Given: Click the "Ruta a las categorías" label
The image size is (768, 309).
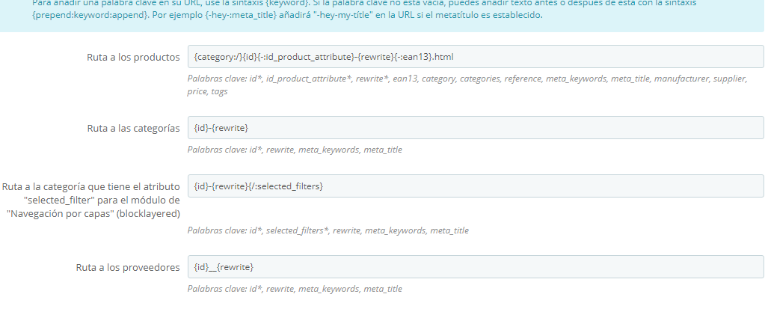Looking at the screenshot, I should pyautogui.click(x=133, y=128).
